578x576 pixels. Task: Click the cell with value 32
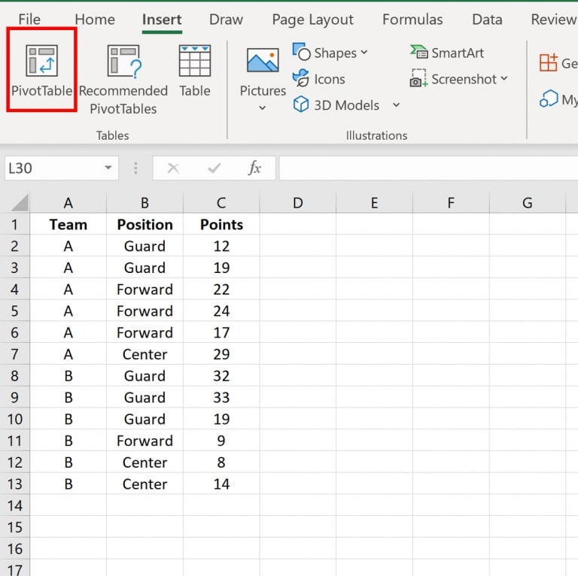pyautogui.click(x=221, y=376)
